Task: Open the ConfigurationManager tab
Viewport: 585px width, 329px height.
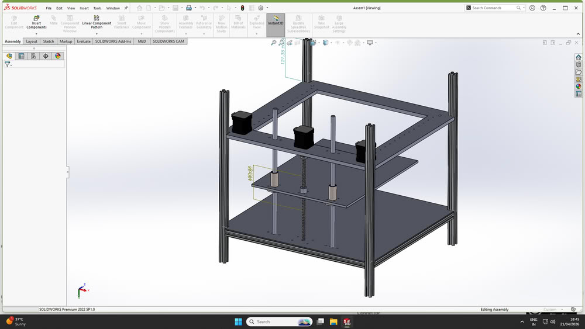Action: pos(33,56)
